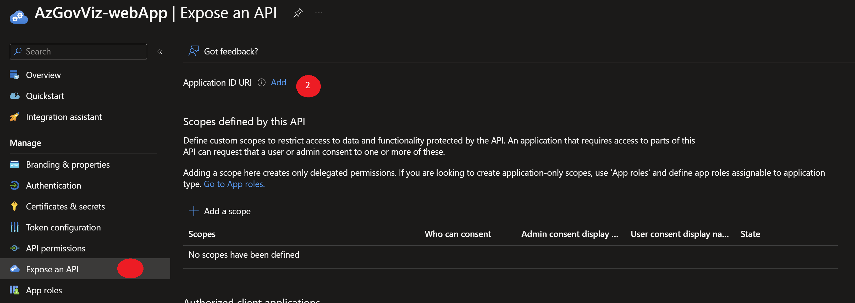Click the Add link for Application ID URI
The image size is (855, 303).
click(278, 82)
